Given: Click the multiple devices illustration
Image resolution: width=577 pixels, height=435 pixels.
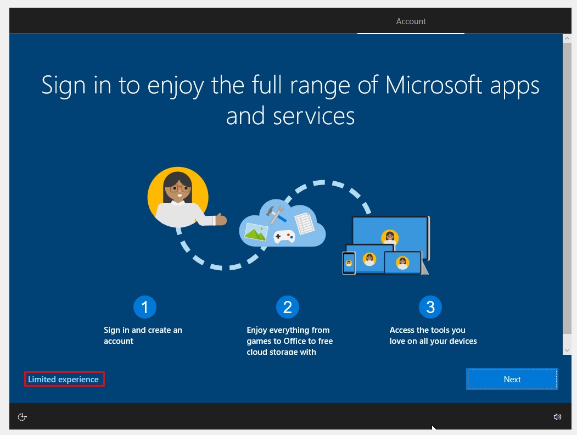Looking at the screenshot, I should [385, 246].
